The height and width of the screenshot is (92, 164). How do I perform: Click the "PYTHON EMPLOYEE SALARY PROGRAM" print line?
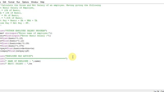click(24, 31)
